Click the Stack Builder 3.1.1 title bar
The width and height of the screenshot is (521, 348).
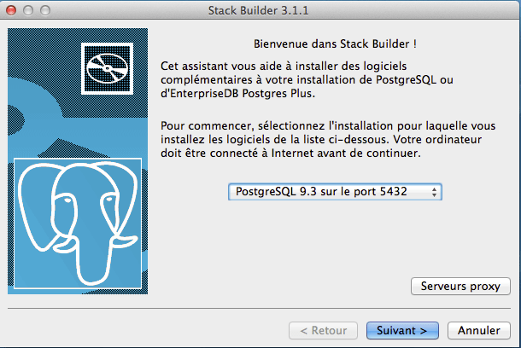pos(260,11)
